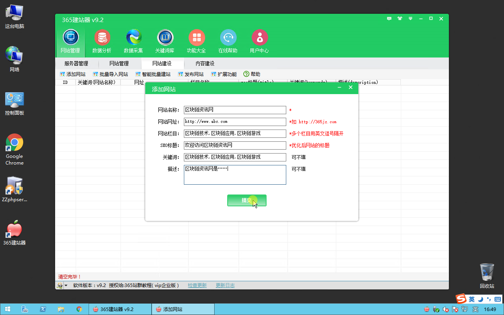Screen dimensions: 504x315
Task: Open the 功能大全 module
Action: [x=196, y=42]
